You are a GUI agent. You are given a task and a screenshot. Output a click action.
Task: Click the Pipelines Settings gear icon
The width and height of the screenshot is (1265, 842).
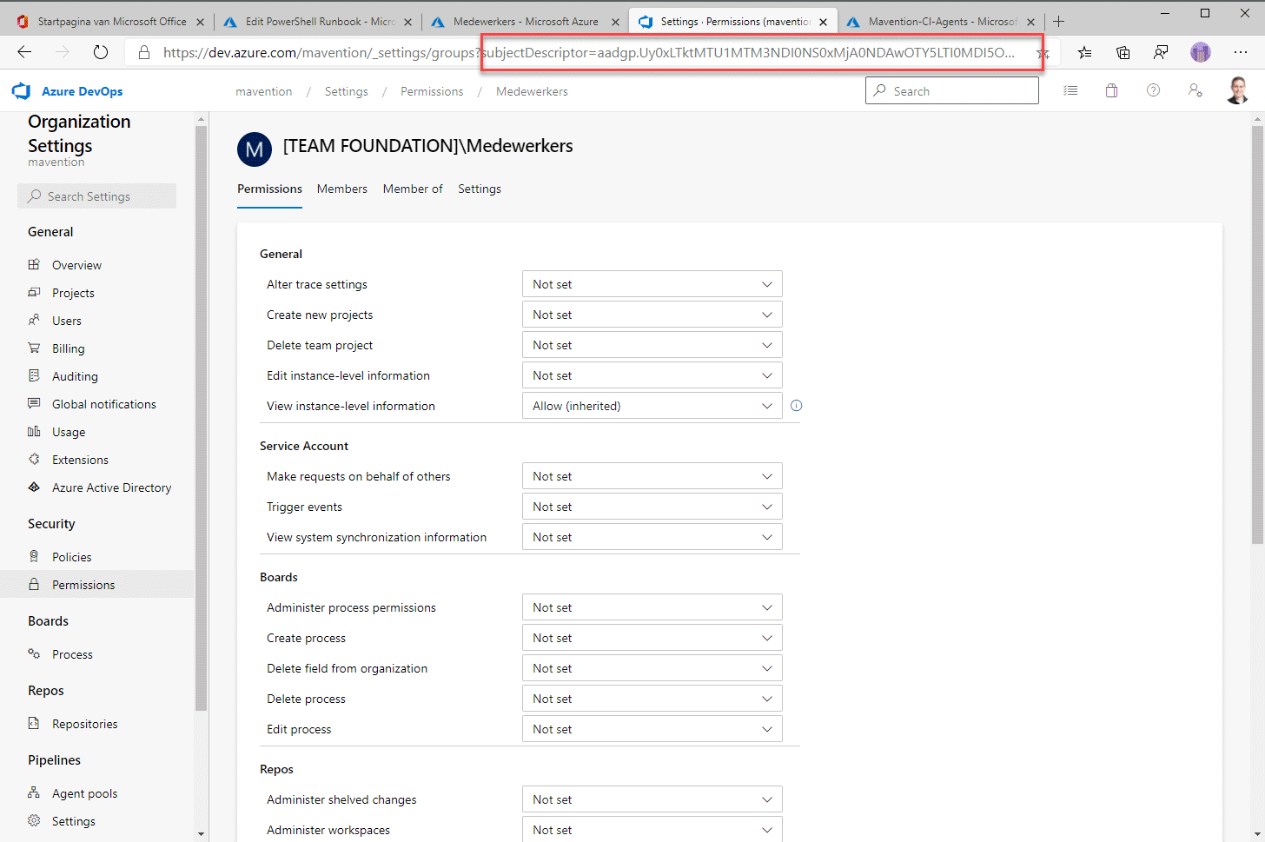[34, 820]
